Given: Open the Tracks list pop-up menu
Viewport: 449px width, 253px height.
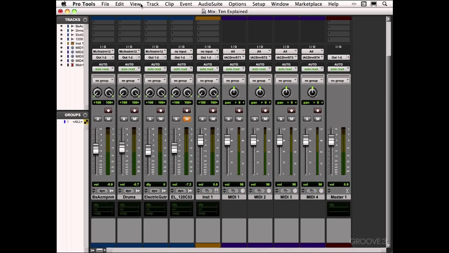Looking at the screenshot, I should click(x=85, y=20).
